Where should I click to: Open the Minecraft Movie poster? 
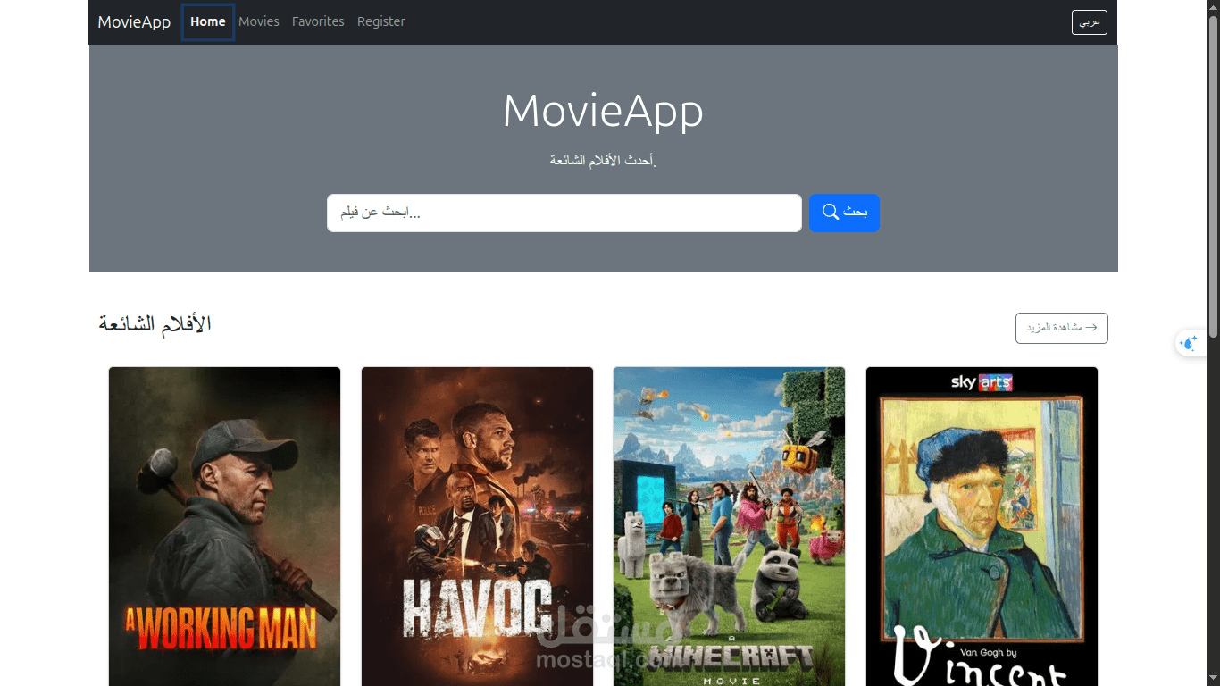[729, 526]
